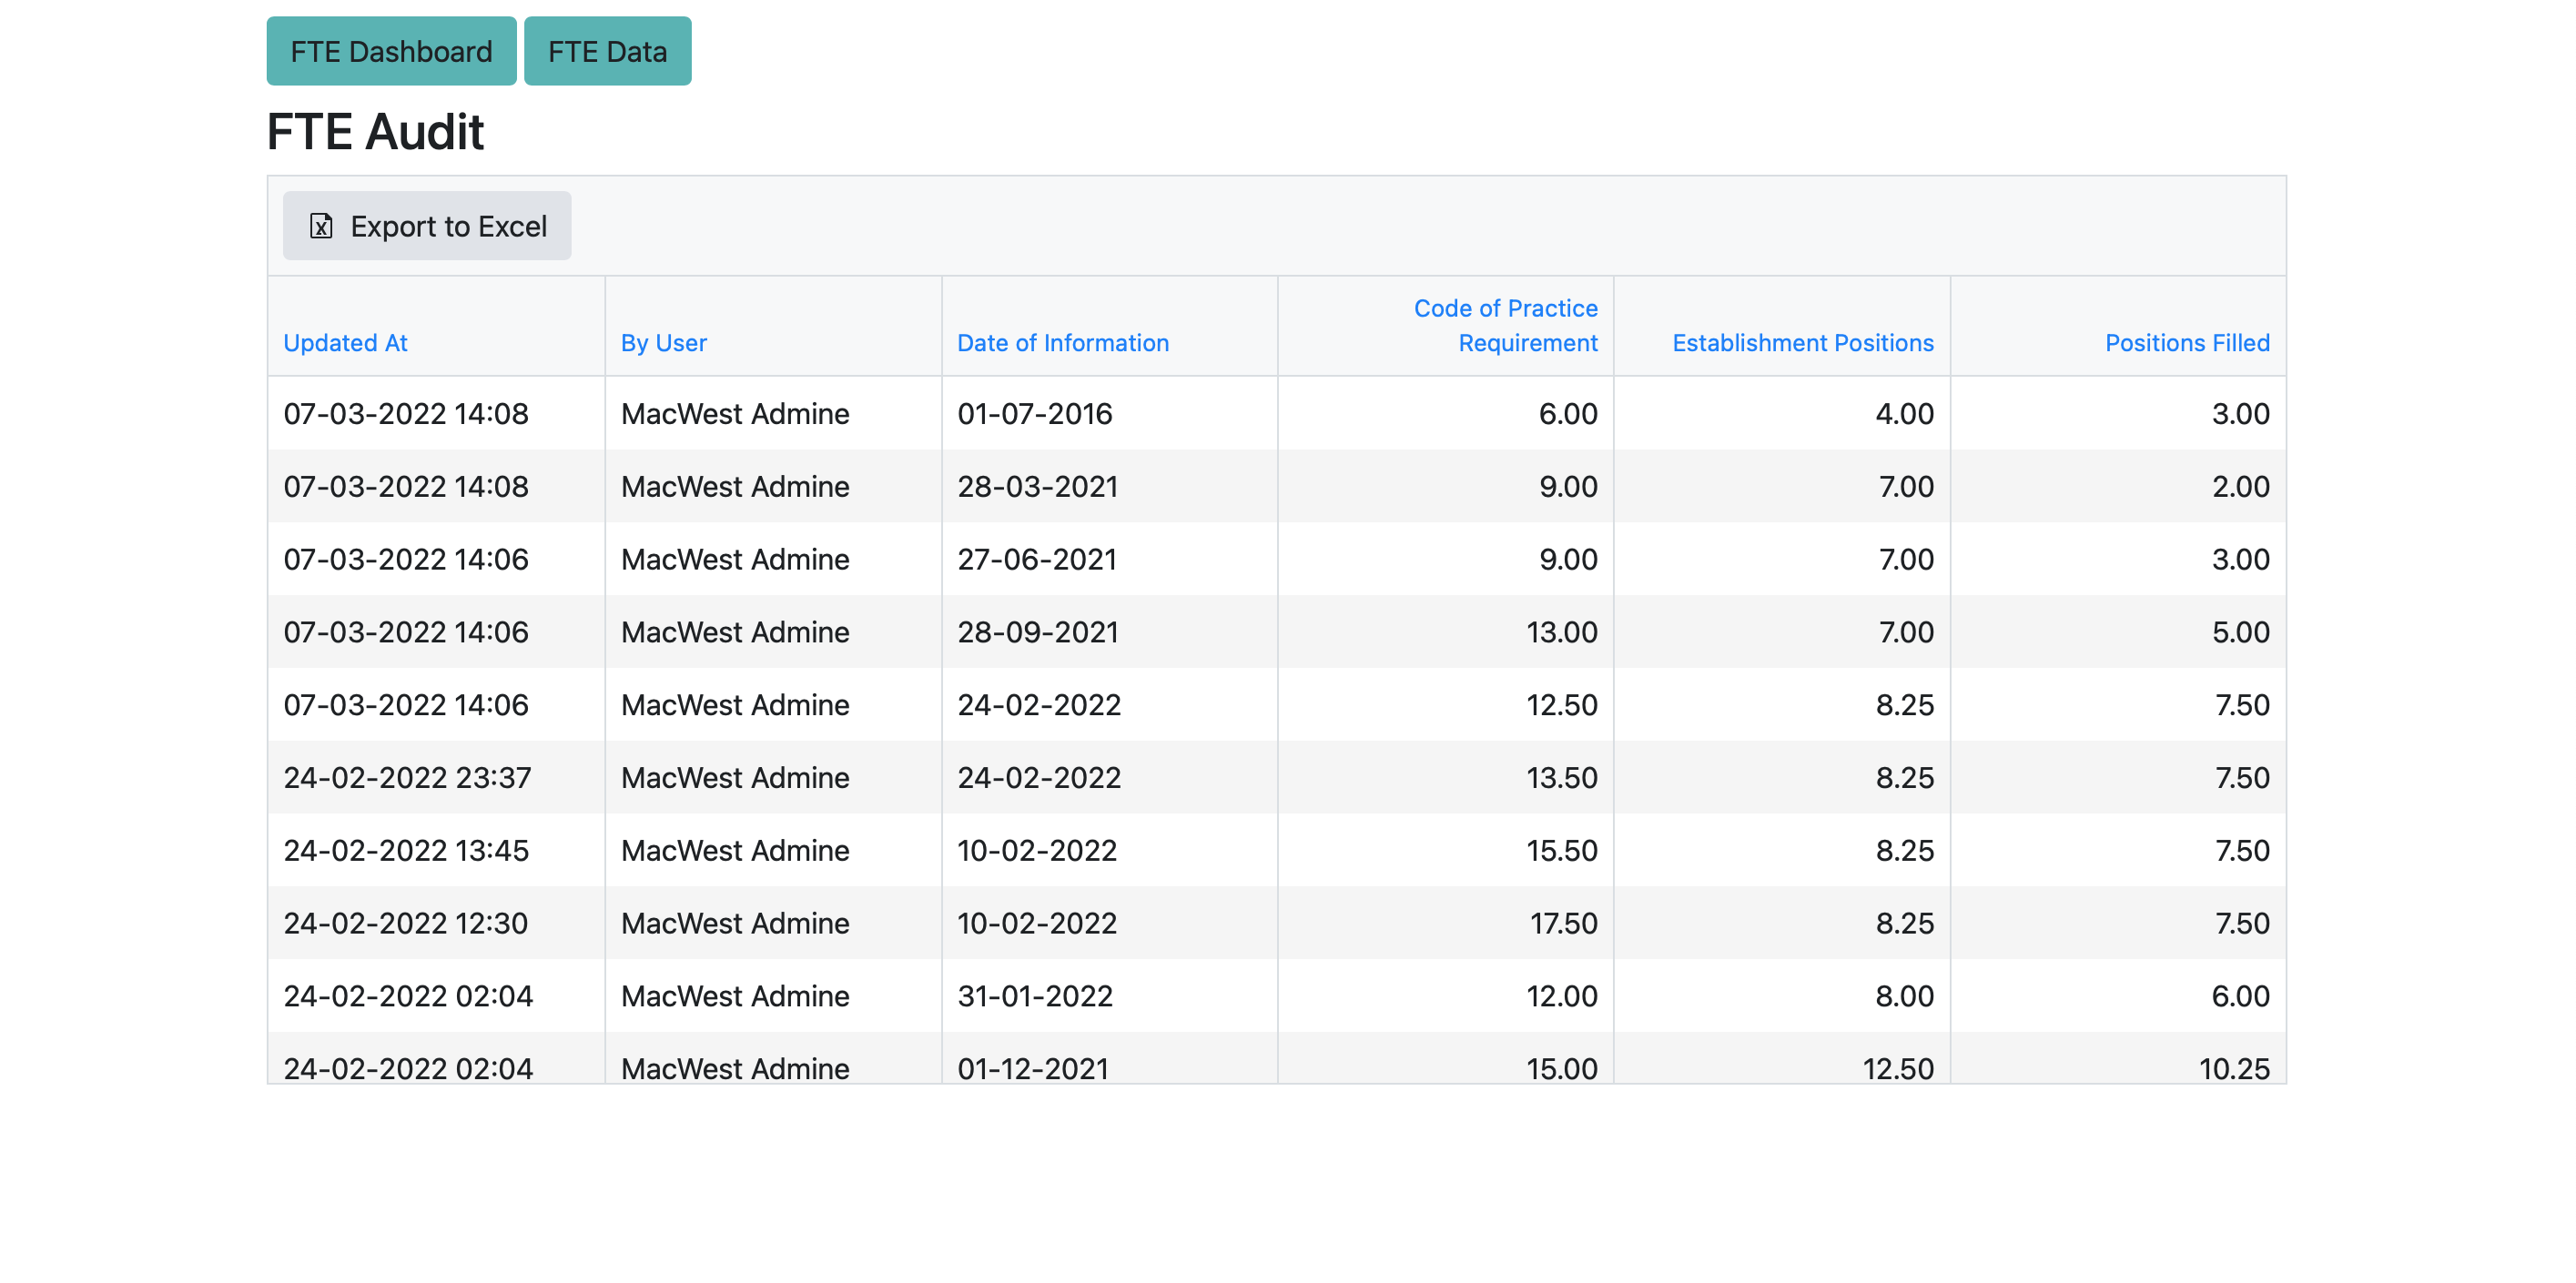Sort by By User column header
This screenshot has height=1283, width=2576.
click(663, 343)
